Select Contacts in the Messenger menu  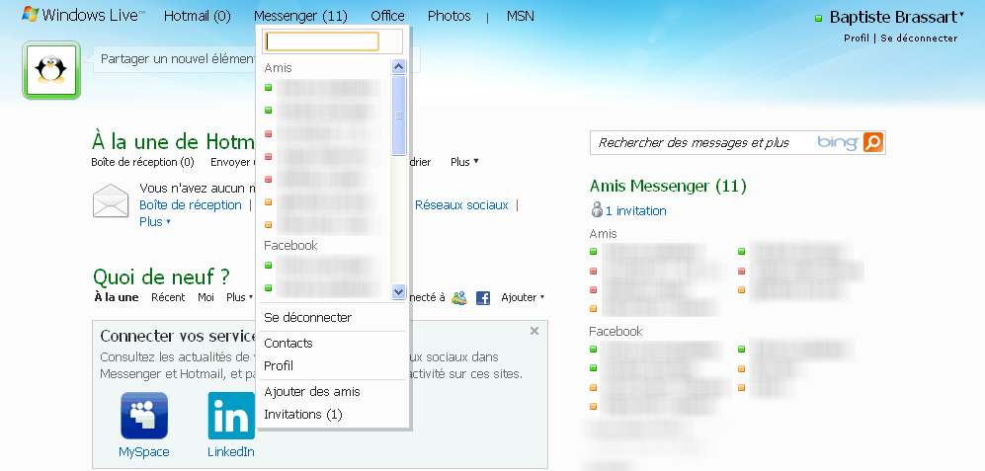tap(288, 344)
